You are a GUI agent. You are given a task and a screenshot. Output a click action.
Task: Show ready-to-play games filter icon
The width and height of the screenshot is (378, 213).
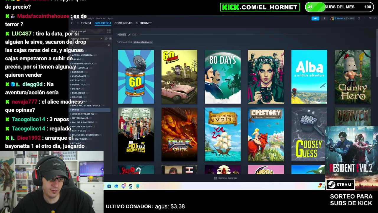[110, 39]
